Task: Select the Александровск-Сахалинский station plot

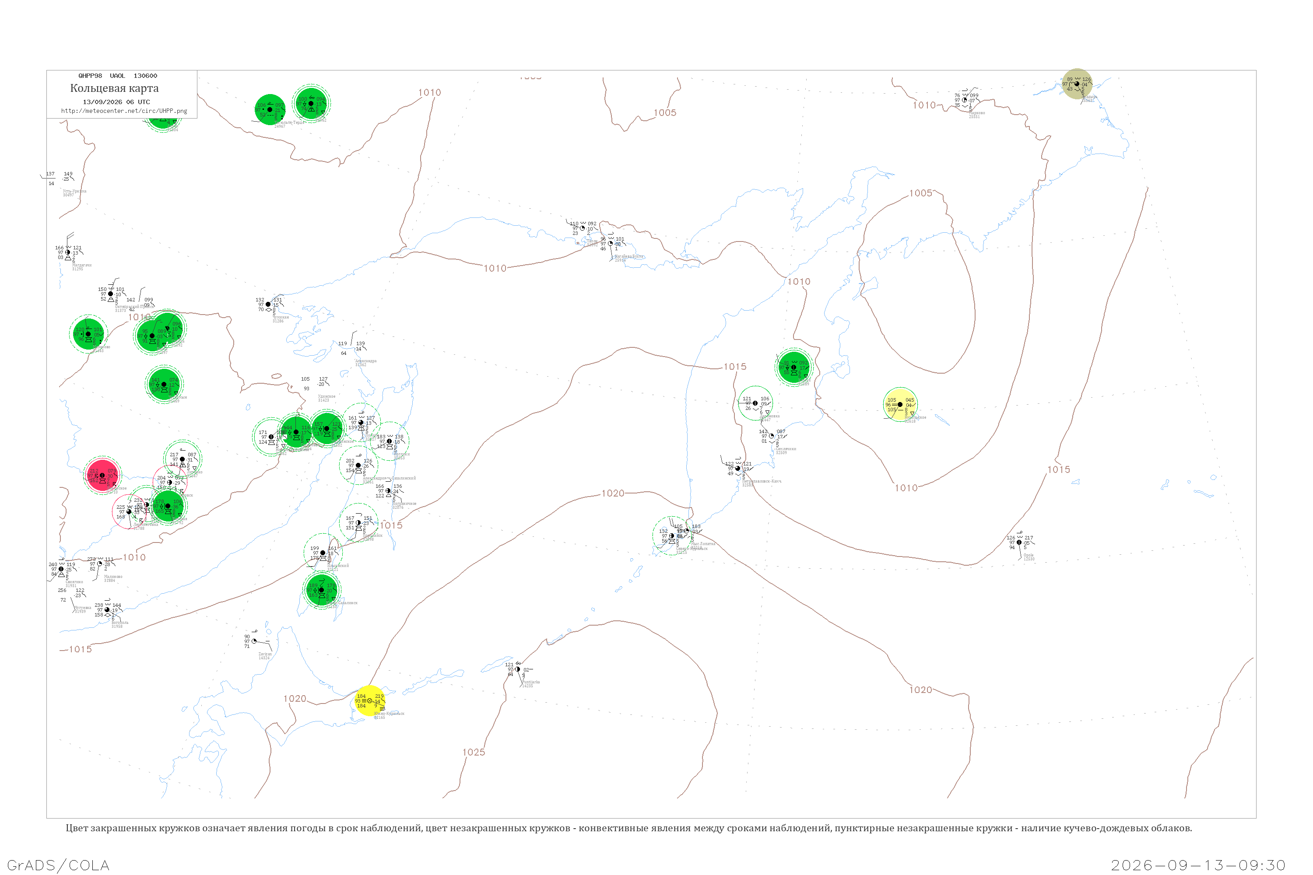Action: click(x=358, y=465)
